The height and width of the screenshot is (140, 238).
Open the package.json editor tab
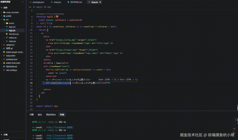[x=37, y=2]
